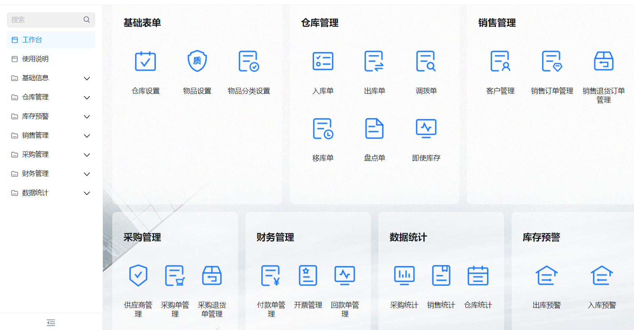The image size is (634, 330).
Task: Open the 销售订单管理 icon
Action: pyautogui.click(x=552, y=61)
